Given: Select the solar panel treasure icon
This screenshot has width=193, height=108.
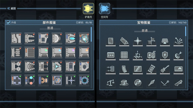Looking at the screenshot, I should (165, 41).
